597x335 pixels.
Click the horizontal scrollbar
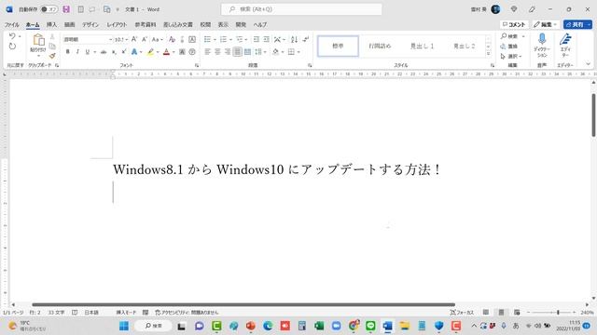pyautogui.click(x=243, y=304)
